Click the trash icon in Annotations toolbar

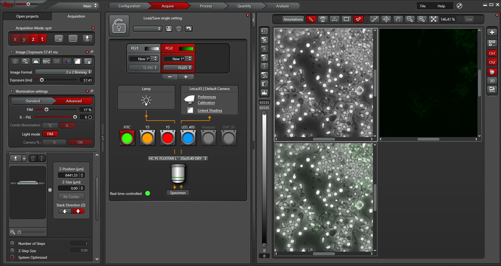tap(323, 19)
